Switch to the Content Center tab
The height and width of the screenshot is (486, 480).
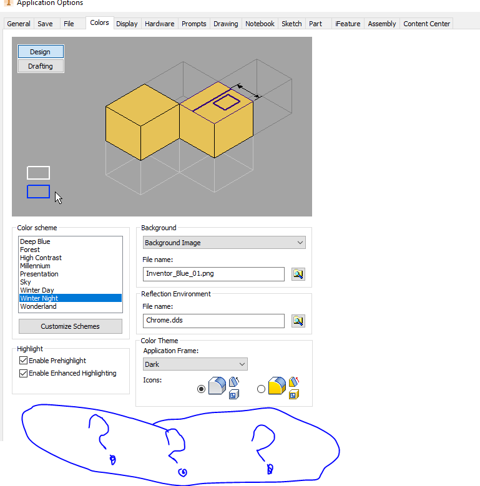tap(427, 24)
